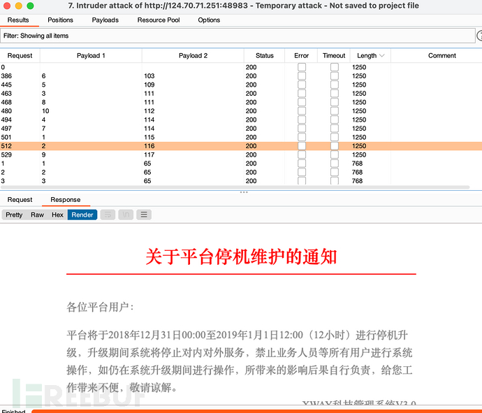Screen dimensions: 482x413
Task: Click the macOS green zoom window button
Action: point(30,6)
